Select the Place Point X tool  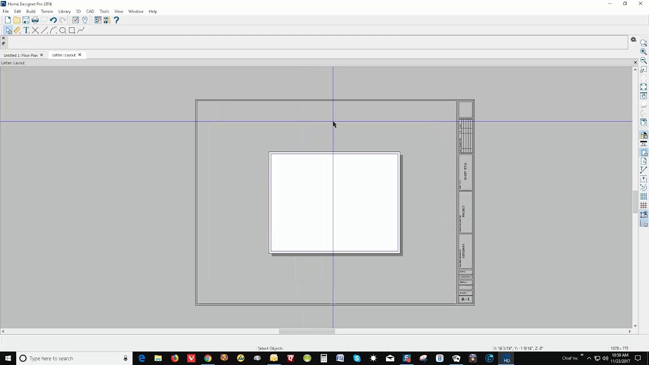coord(35,30)
